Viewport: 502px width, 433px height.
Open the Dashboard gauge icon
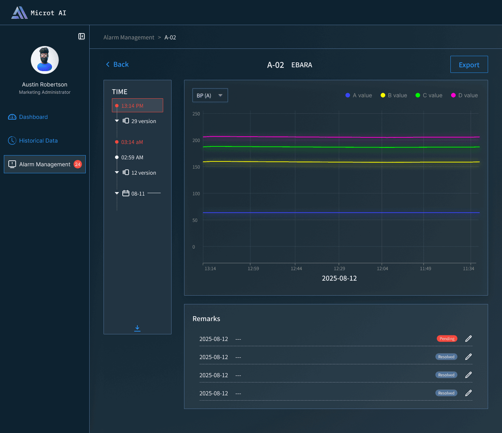click(12, 117)
